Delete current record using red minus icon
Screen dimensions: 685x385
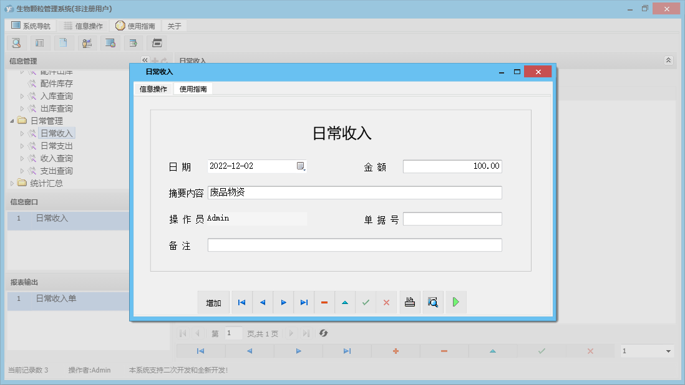[324, 302]
